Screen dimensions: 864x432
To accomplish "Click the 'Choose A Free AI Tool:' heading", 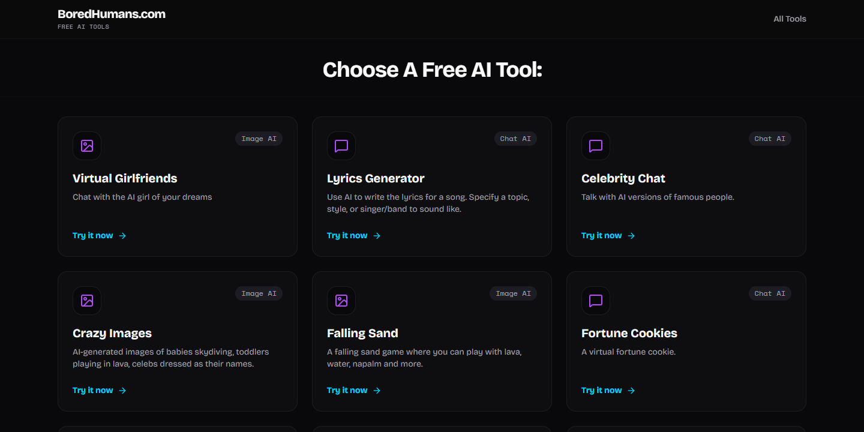I will tap(432, 70).
